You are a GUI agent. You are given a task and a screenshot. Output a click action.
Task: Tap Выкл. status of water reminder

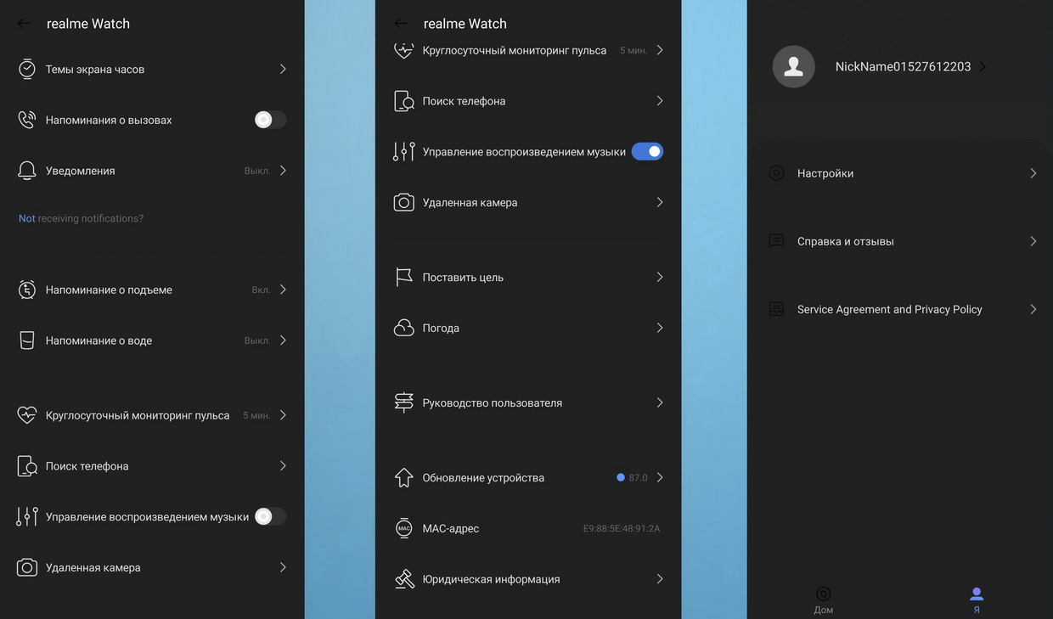[x=257, y=340]
